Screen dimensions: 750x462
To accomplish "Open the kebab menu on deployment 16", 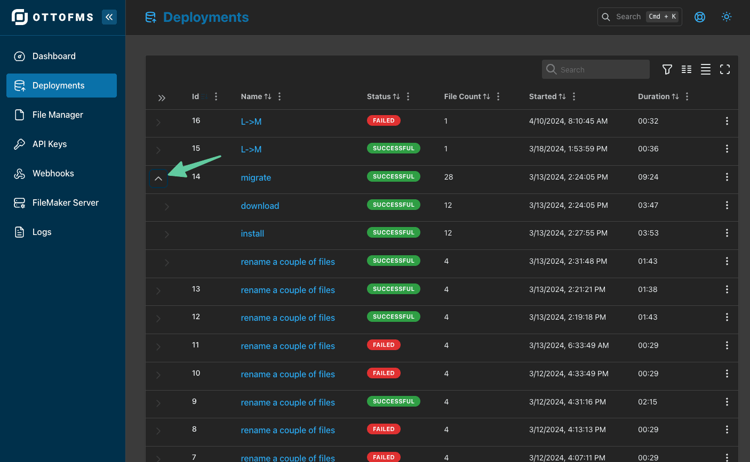I will pos(727,121).
